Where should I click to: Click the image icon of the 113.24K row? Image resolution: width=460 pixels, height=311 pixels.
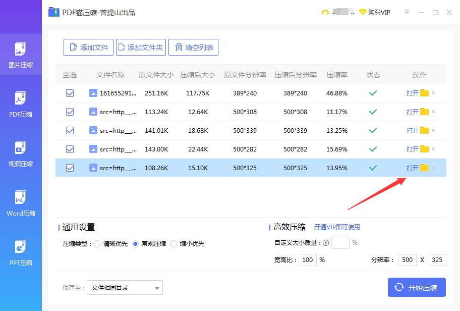coord(93,112)
